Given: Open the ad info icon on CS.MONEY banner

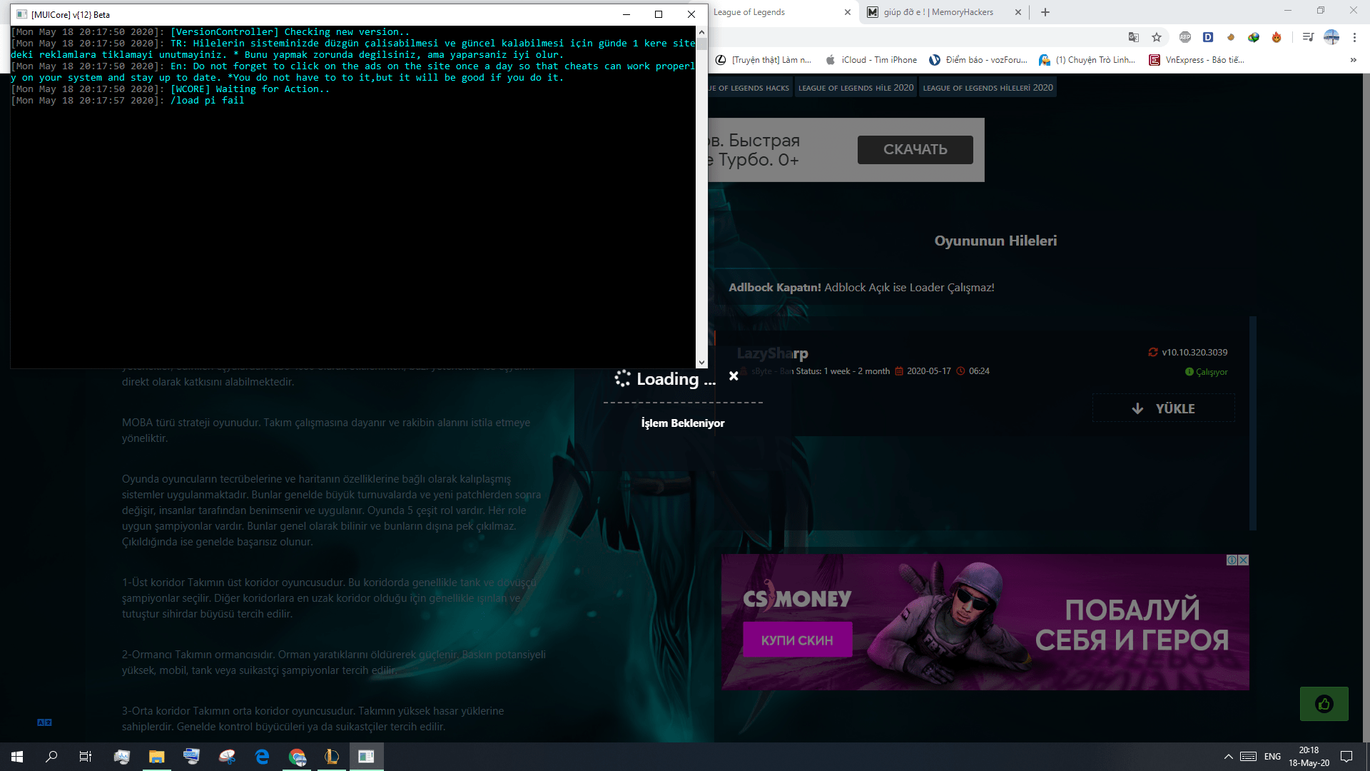Looking at the screenshot, I should coord(1232,560).
